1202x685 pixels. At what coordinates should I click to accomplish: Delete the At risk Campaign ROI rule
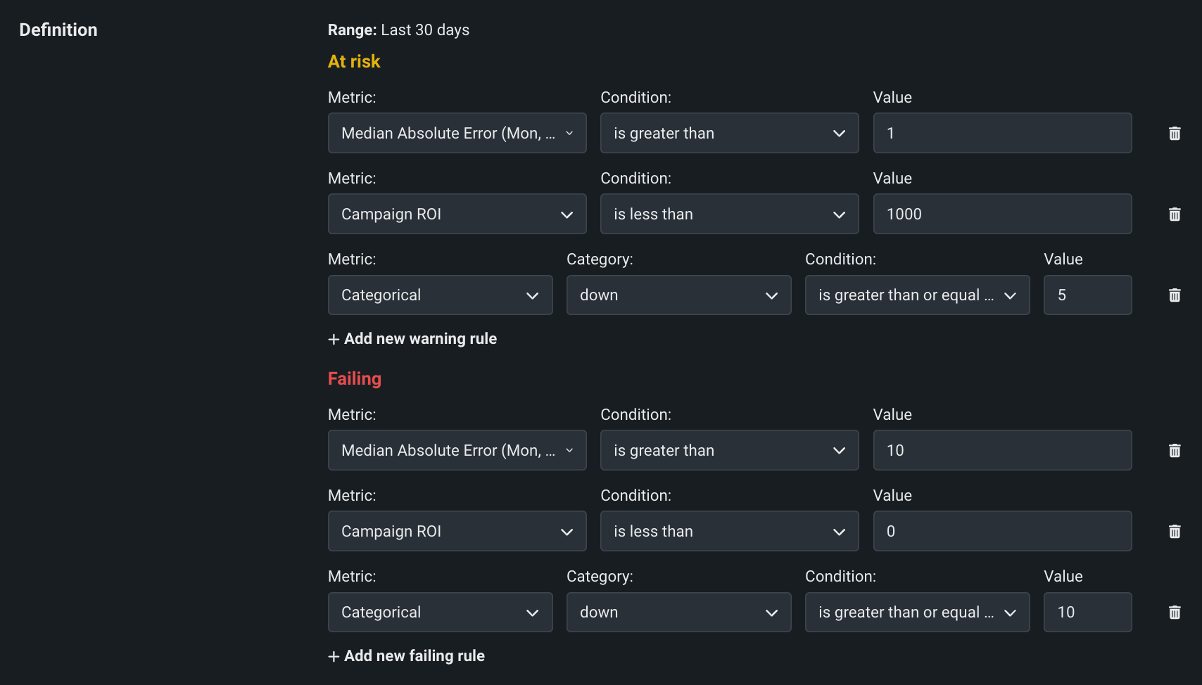pyautogui.click(x=1174, y=215)
